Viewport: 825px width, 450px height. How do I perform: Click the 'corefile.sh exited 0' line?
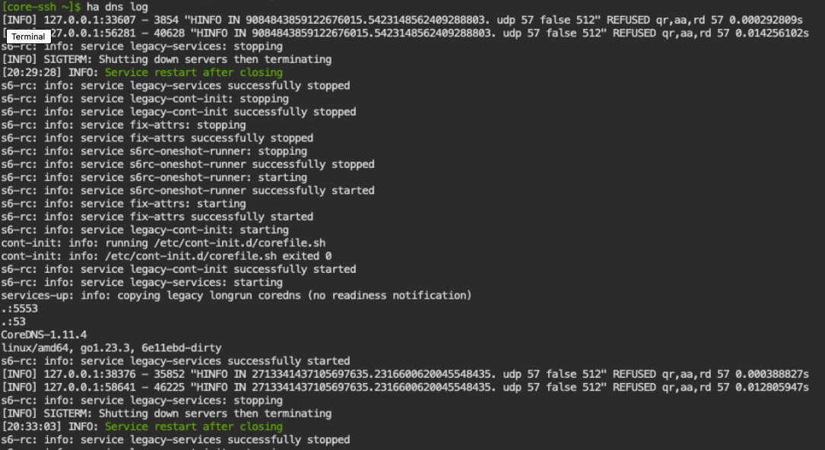(x=166, y=256)
